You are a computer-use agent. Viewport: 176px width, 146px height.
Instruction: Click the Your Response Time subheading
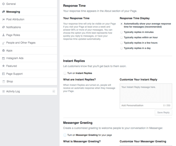tap(76, 18)
